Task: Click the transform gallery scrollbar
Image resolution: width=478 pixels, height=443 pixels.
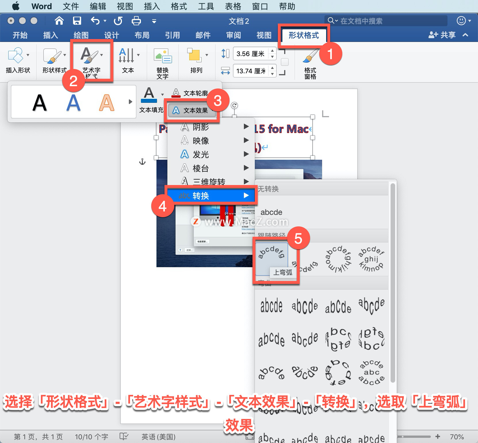Action: tap(393, 283)
